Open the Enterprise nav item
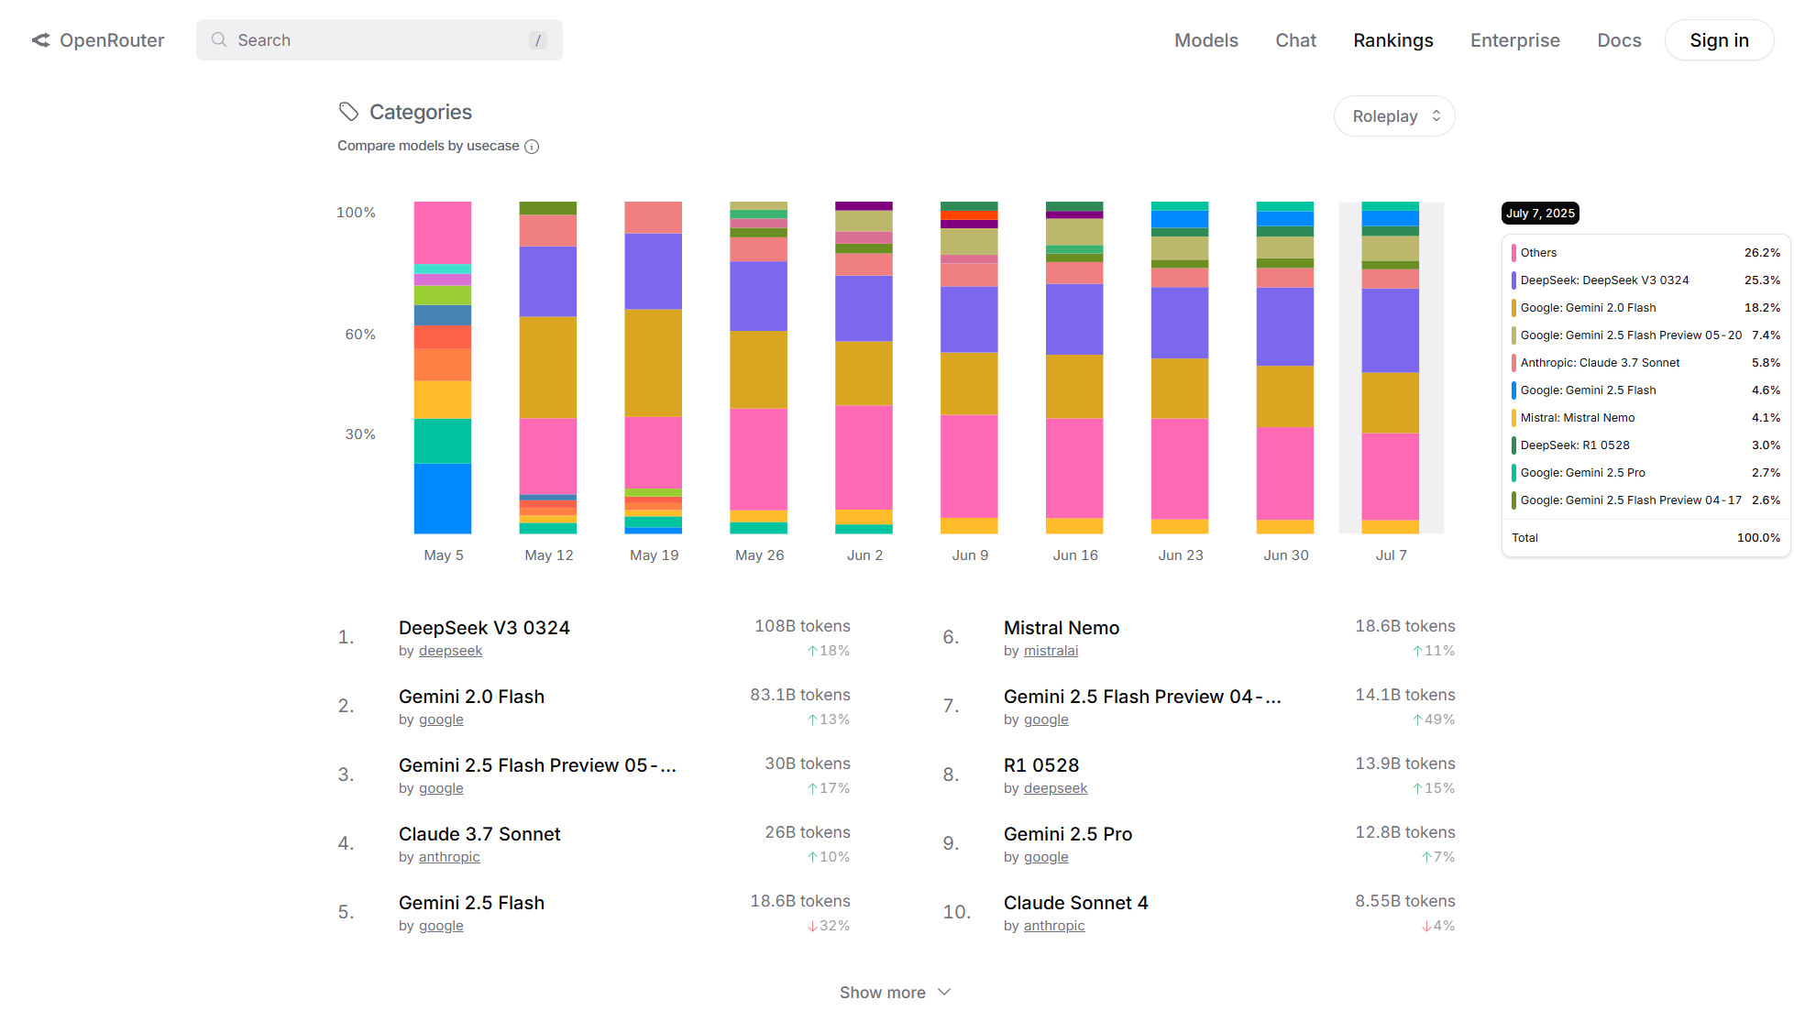This screenshot has height=1011, width=1794. tap(1514, 40)
